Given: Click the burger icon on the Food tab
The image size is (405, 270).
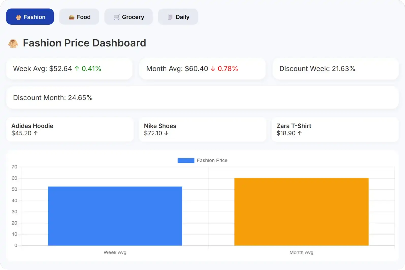Looking at the screenshot, I should (71, 17).
